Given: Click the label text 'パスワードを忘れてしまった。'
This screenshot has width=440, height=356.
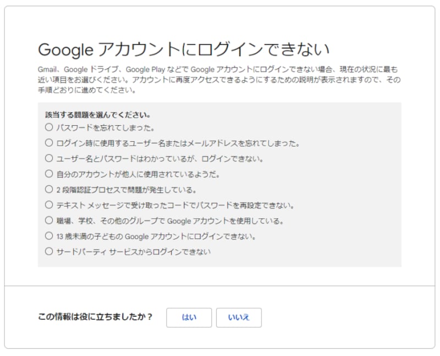Looking at the screenshot, I should [x=106, y=127].
